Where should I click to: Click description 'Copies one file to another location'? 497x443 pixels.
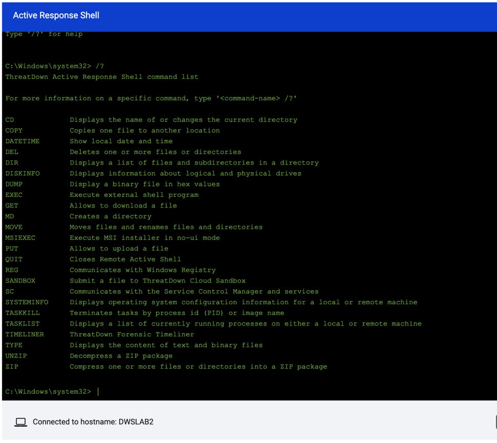tap(144, 131)
